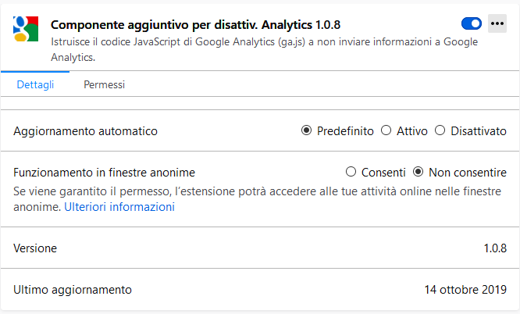This screenshot has width=520, height=314.
Task: Open the Permessi tab
Action: pos(104,84)
